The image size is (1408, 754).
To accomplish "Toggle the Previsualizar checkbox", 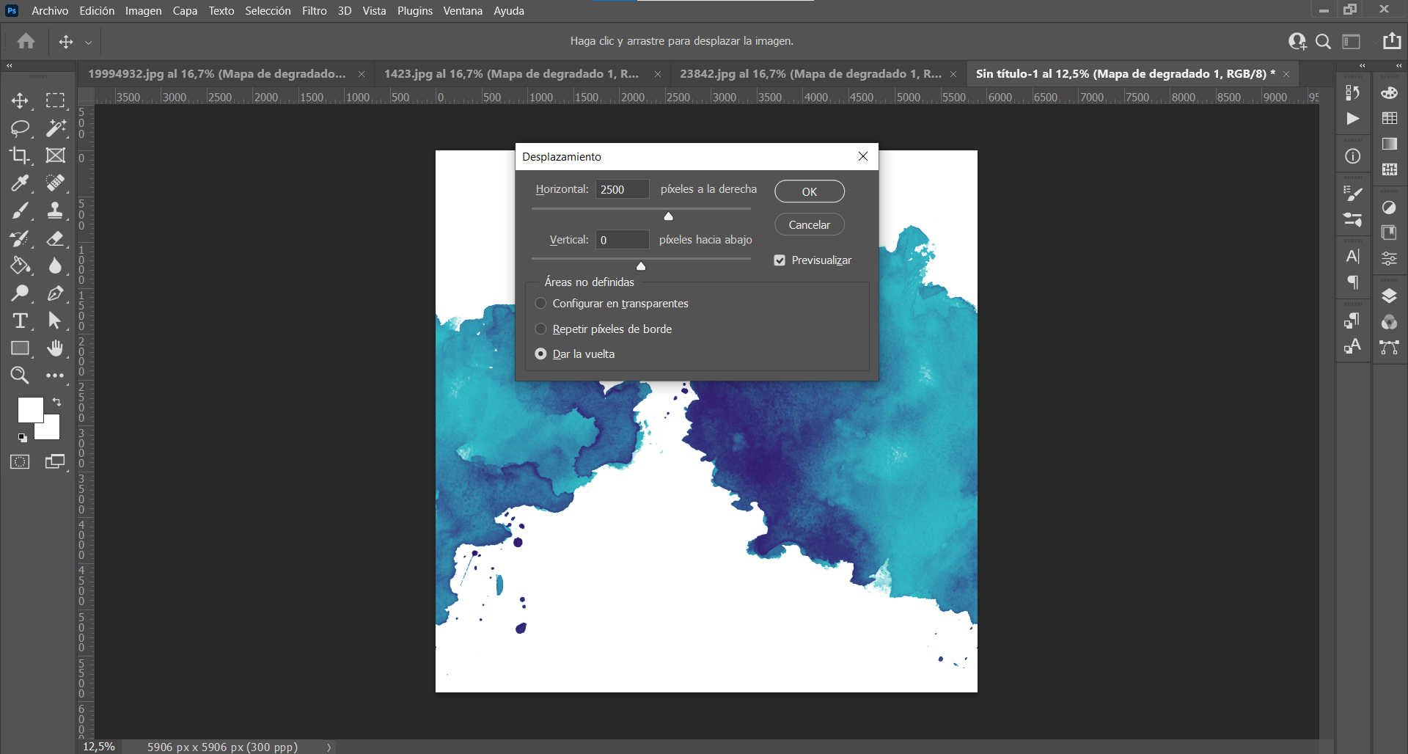I will (780, 260).
